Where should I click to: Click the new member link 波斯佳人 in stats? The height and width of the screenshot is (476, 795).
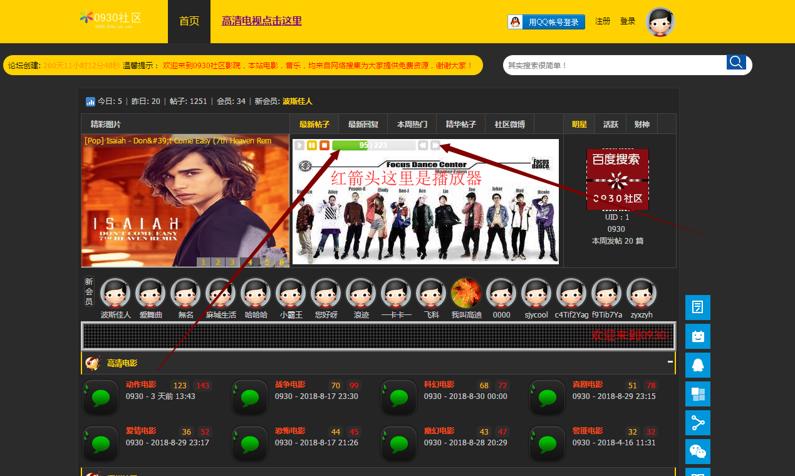click(x=298, y=101)
